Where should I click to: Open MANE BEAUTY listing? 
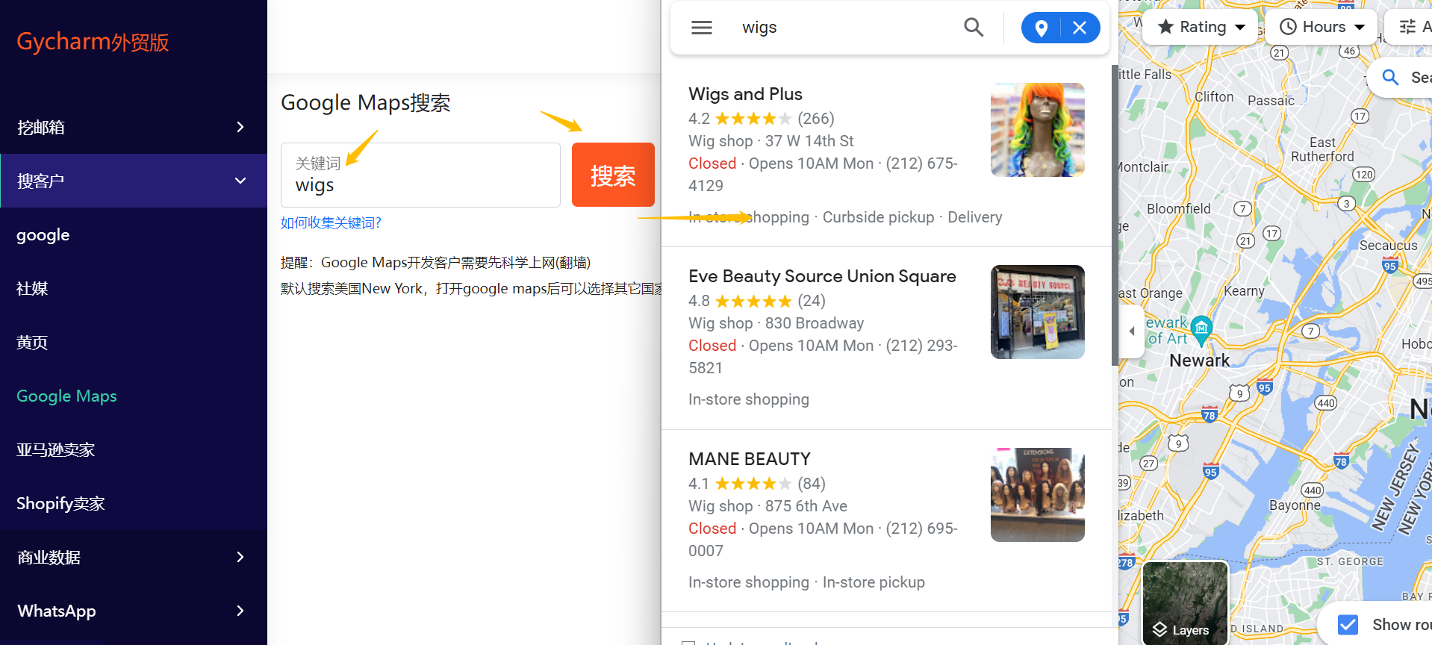750,459
